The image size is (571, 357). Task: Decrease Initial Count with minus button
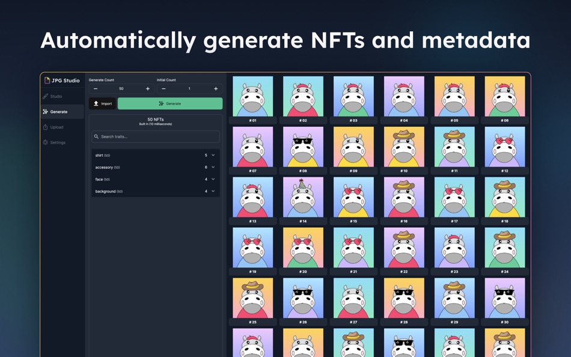[x=163, y=88]
